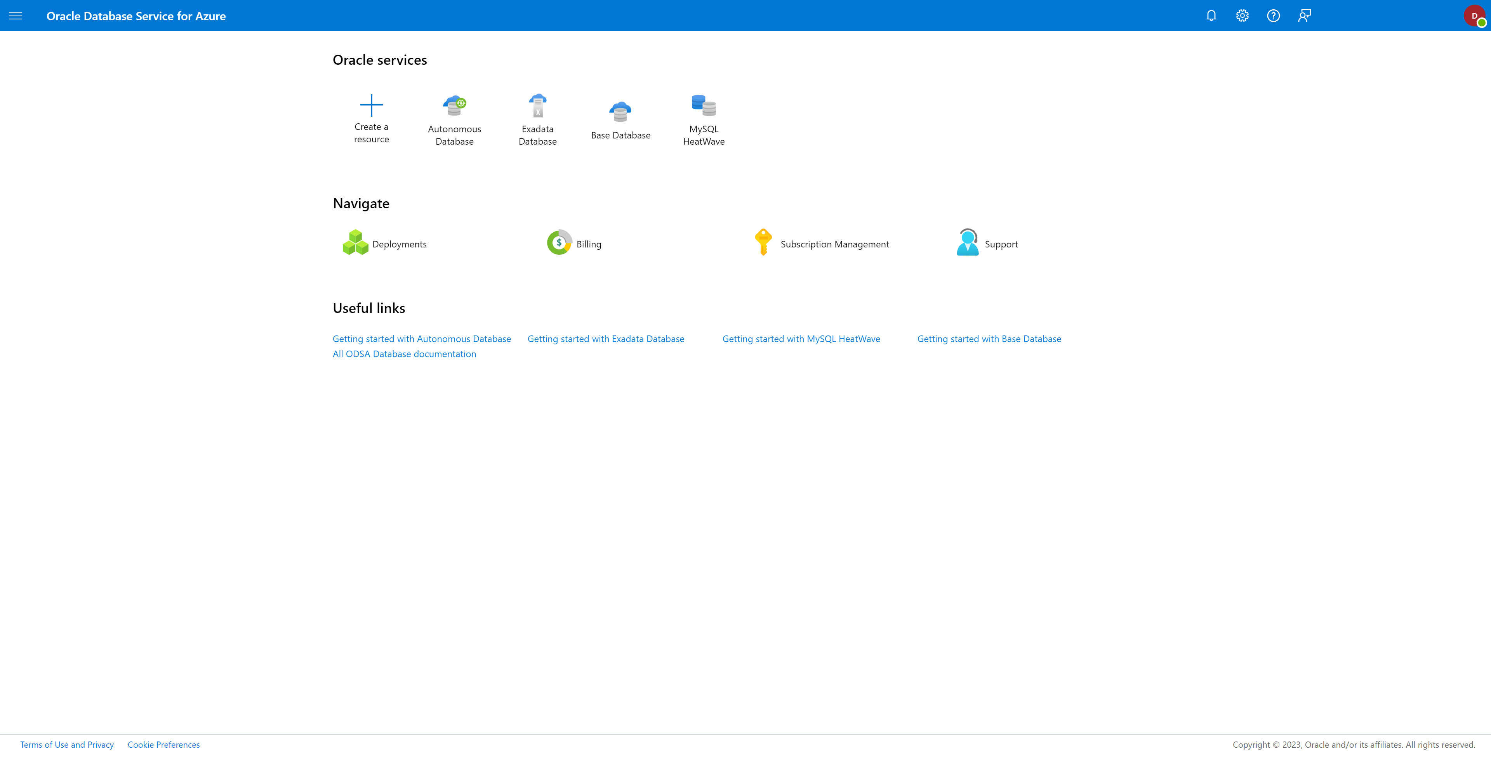Click the Oracle Database Service for Azure title

point(136,16)
